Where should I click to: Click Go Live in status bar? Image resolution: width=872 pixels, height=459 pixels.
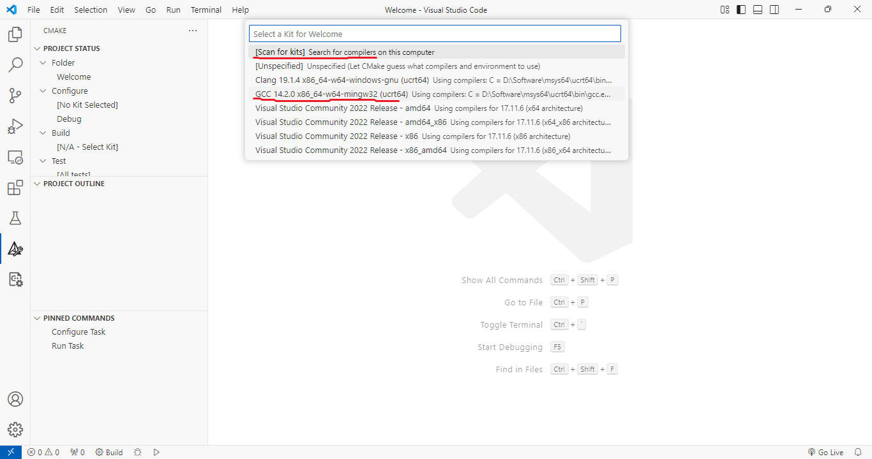click(825, 452)
